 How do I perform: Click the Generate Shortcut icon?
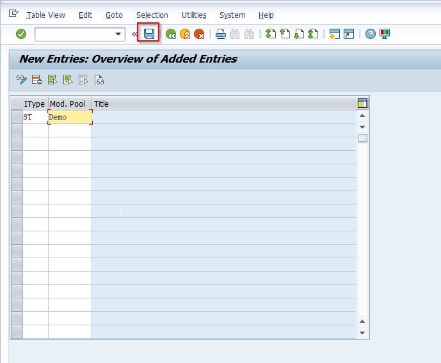[349, 34]
